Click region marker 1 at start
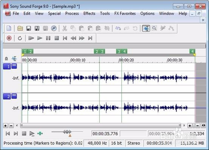This screenshot has height=150, width=209. pyautogui.click(x=25, y=51)
